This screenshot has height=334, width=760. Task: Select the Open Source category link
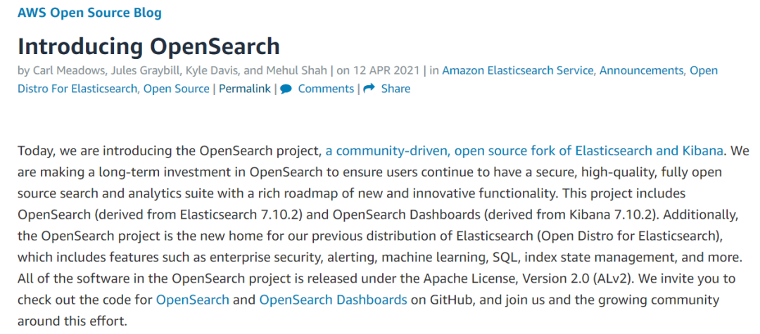[176, 89]
